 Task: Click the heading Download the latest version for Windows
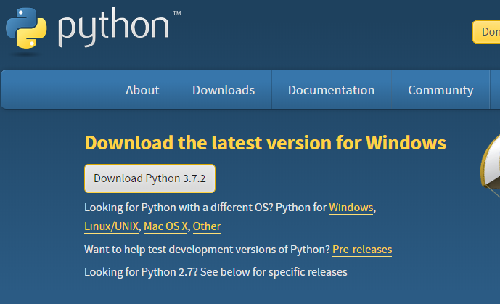coord(265,141)
